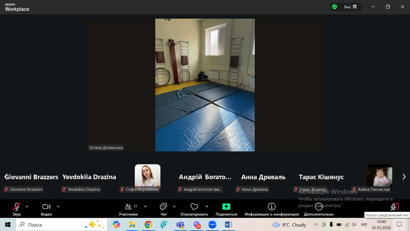This screenshot has height=231, width=410.
Task: Click the green encryption shield icon
Action: pyautogui.click(x=335, y=7)
